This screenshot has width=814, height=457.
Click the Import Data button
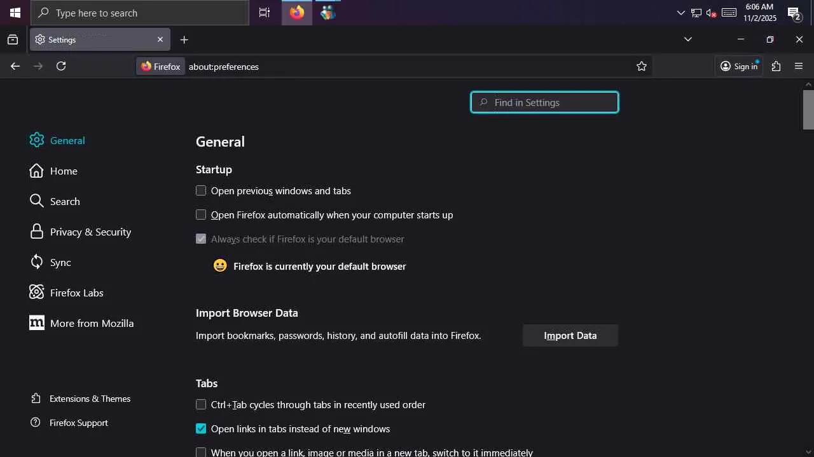(x=570, y=335)
